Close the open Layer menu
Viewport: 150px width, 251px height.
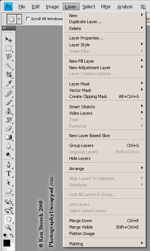[71, 7]
